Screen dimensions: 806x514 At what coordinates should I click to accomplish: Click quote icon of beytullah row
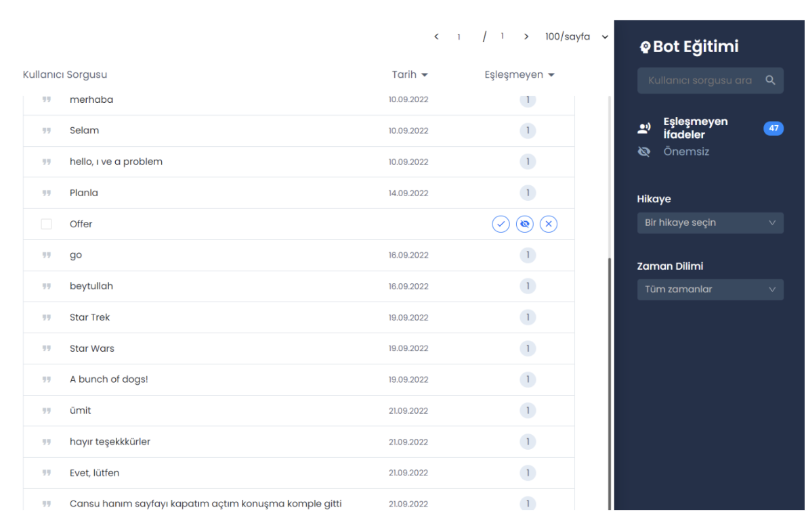[47, 286]
